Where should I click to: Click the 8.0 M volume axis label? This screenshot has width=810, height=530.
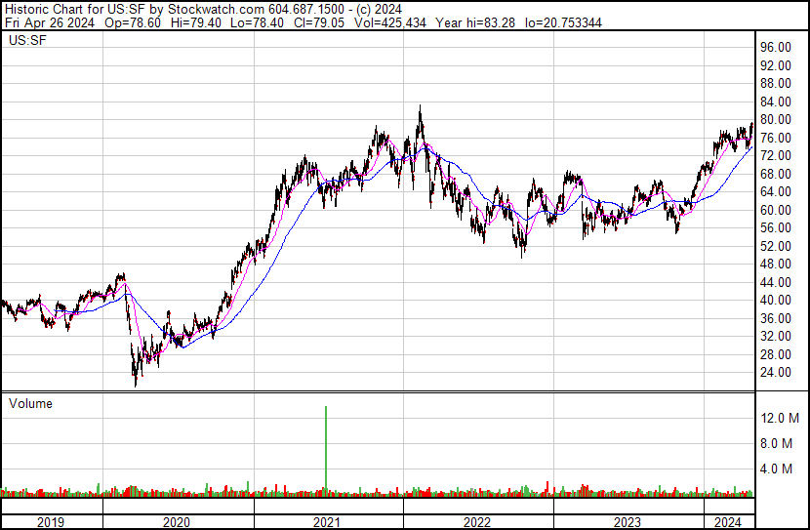tap(777, 444)
